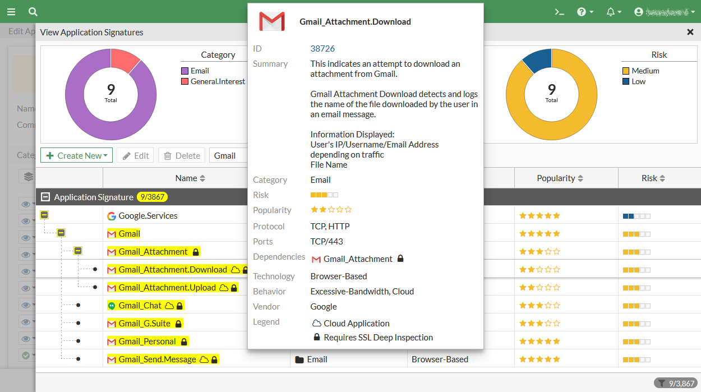Click Cloud Application legend icon in tooltip

click(317, 324)
